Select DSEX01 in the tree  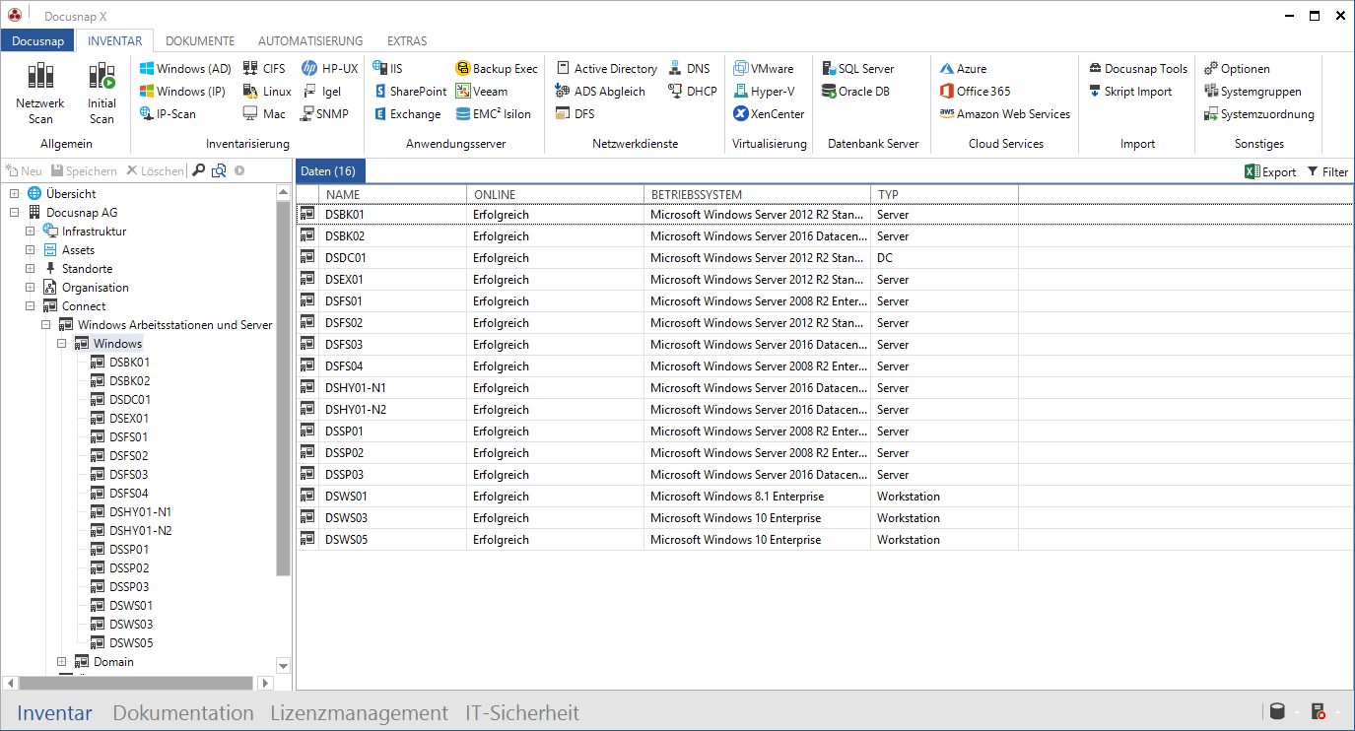130,419
